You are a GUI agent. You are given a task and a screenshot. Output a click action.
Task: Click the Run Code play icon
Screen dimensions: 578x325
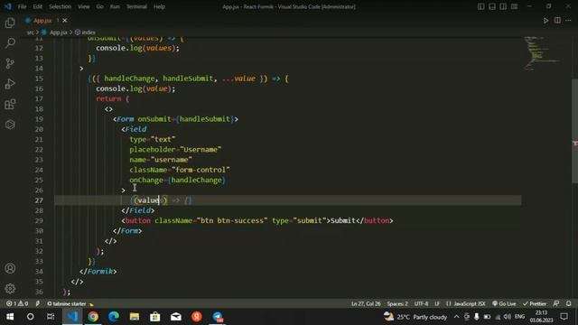(545, 20)
